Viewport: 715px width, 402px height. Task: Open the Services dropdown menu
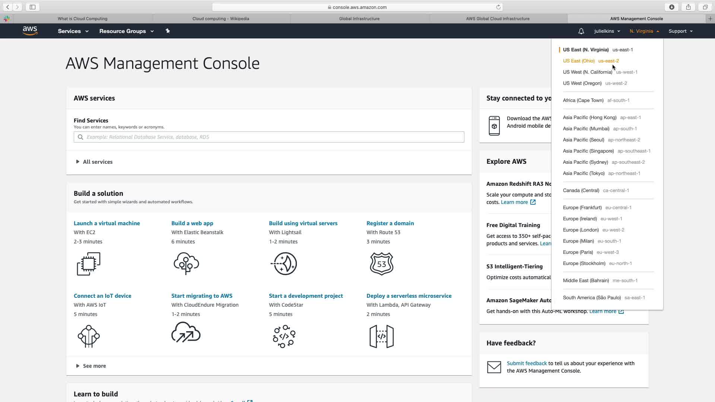(x=73, y=31)
